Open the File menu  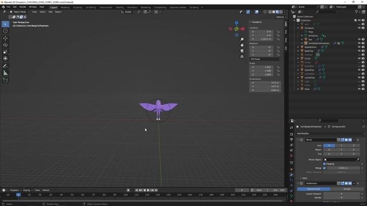tap(9, 7)
